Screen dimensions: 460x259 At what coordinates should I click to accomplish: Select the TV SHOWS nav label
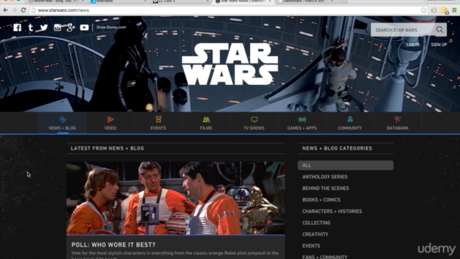254,128
